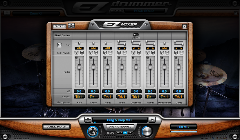Select the 1/2X tempo option

119,132
